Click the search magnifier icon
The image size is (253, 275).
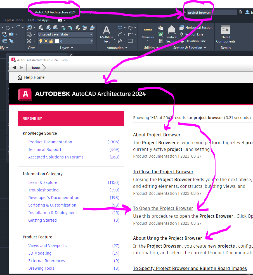(x=240, y=12)
